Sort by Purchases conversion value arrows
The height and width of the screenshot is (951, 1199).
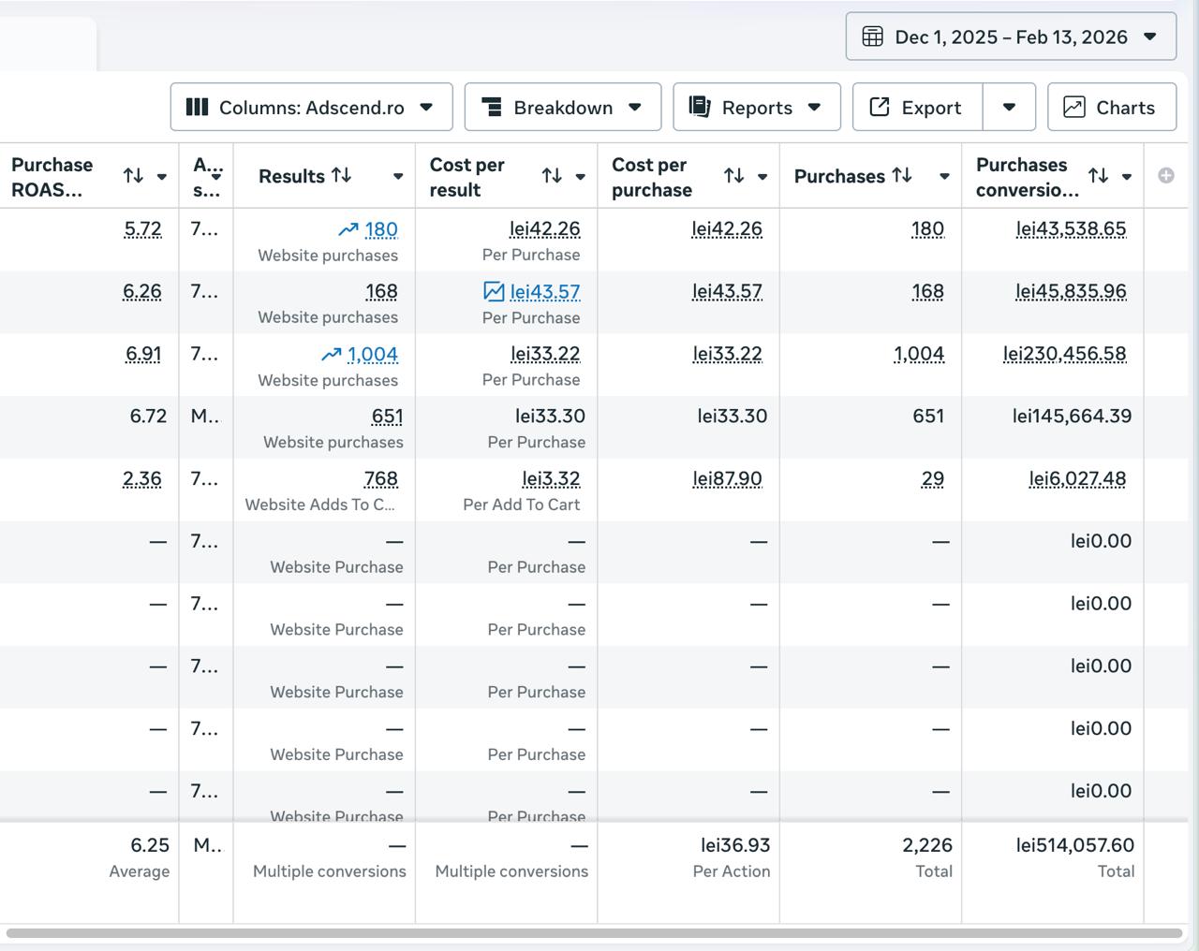pyautogui.click(x=1099, y=176)
